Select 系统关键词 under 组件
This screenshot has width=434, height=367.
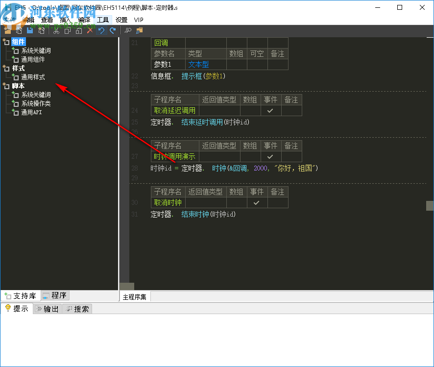pyautogui.click(x=36, y=50)
